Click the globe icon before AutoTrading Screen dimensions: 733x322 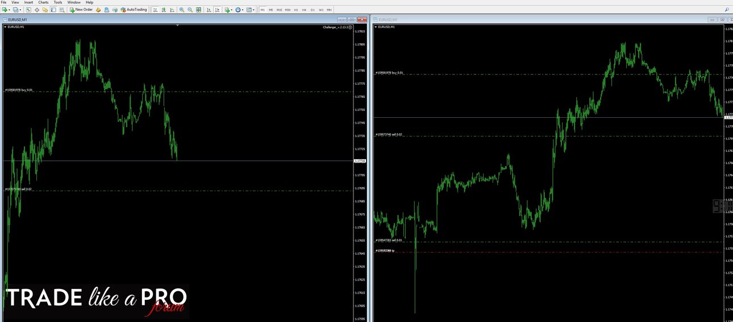pyautogui.click(x=115, y=10)
